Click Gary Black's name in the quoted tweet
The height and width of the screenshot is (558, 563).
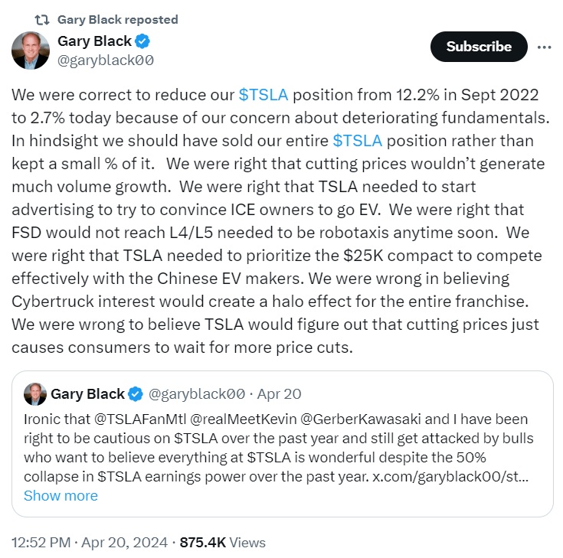coord(87,394)
